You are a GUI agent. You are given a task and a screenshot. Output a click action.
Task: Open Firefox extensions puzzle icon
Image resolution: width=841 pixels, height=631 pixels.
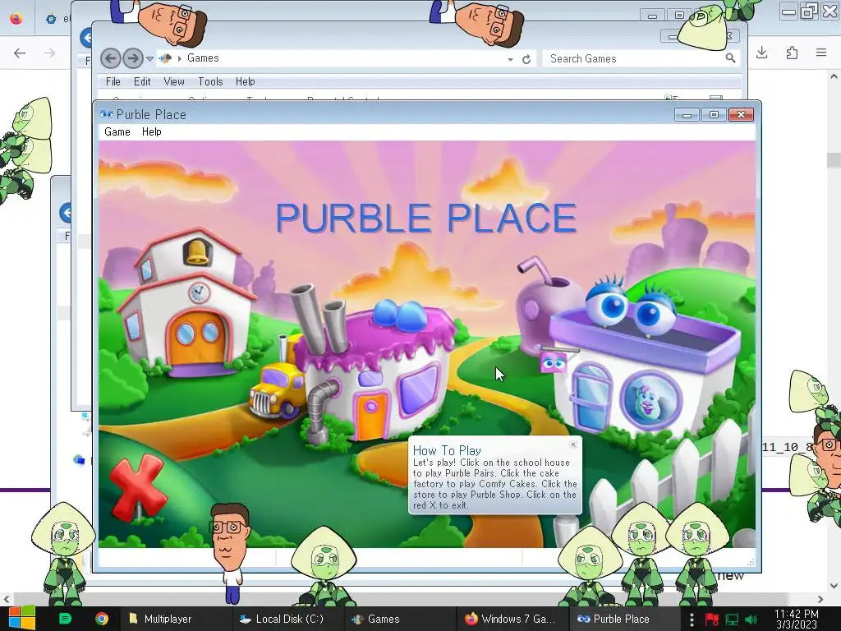point(792,52)
